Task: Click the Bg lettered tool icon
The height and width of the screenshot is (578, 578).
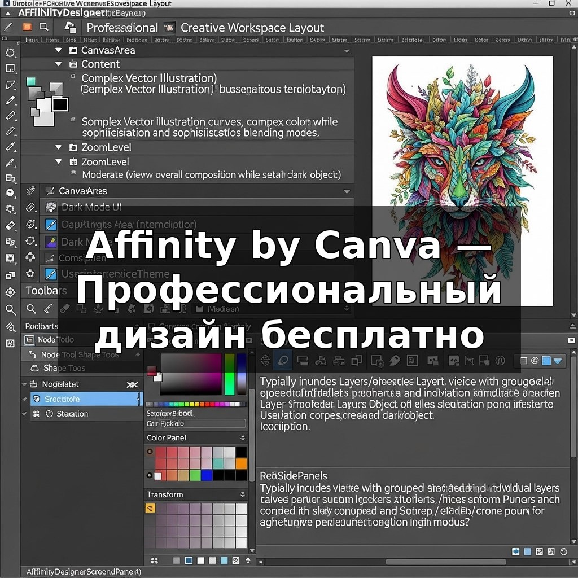Action: (10, 242)
